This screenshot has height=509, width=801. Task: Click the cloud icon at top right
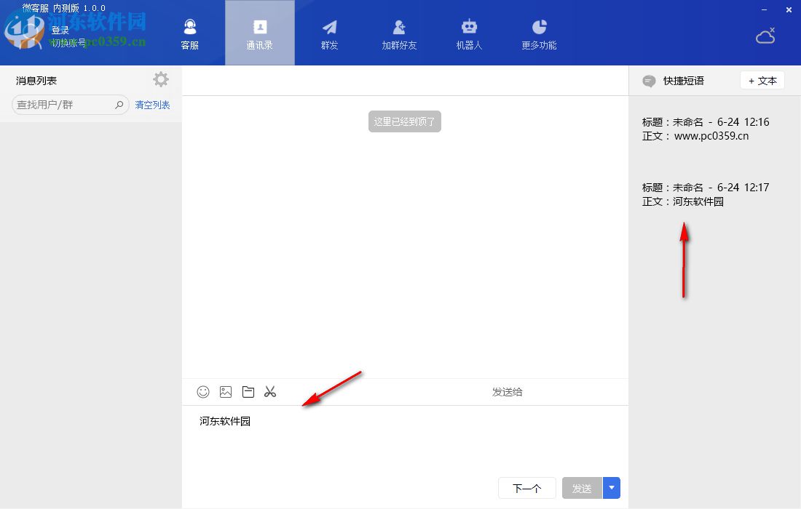click(765, 35)
